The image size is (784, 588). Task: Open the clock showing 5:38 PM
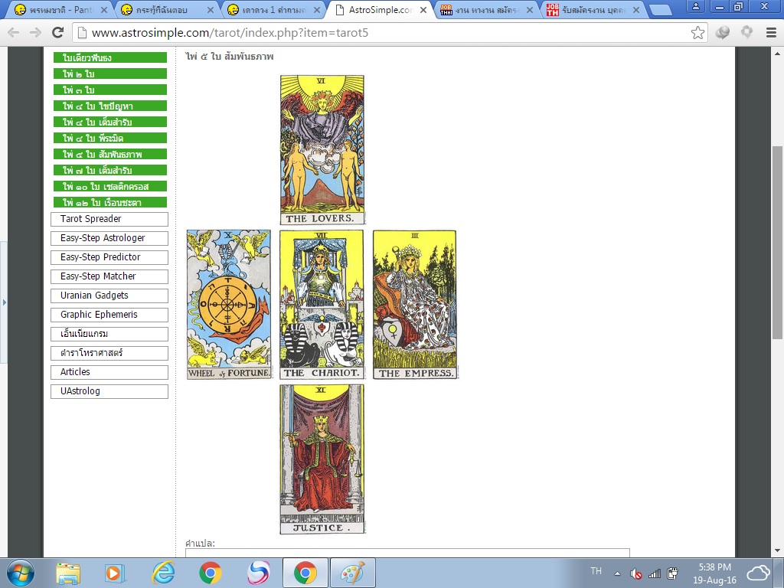(x=714, y=573)
